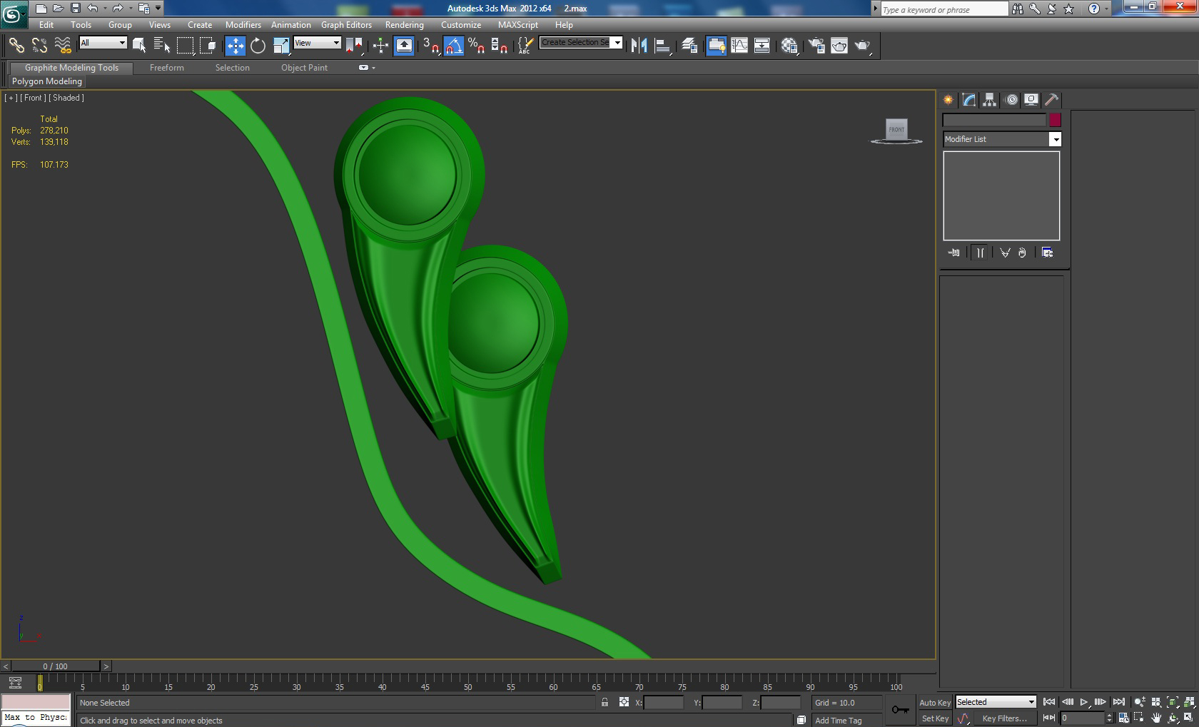1199x727 pixels.
Task: Toggle 3D Snaps on or off
Action: (x=430, y=46)
